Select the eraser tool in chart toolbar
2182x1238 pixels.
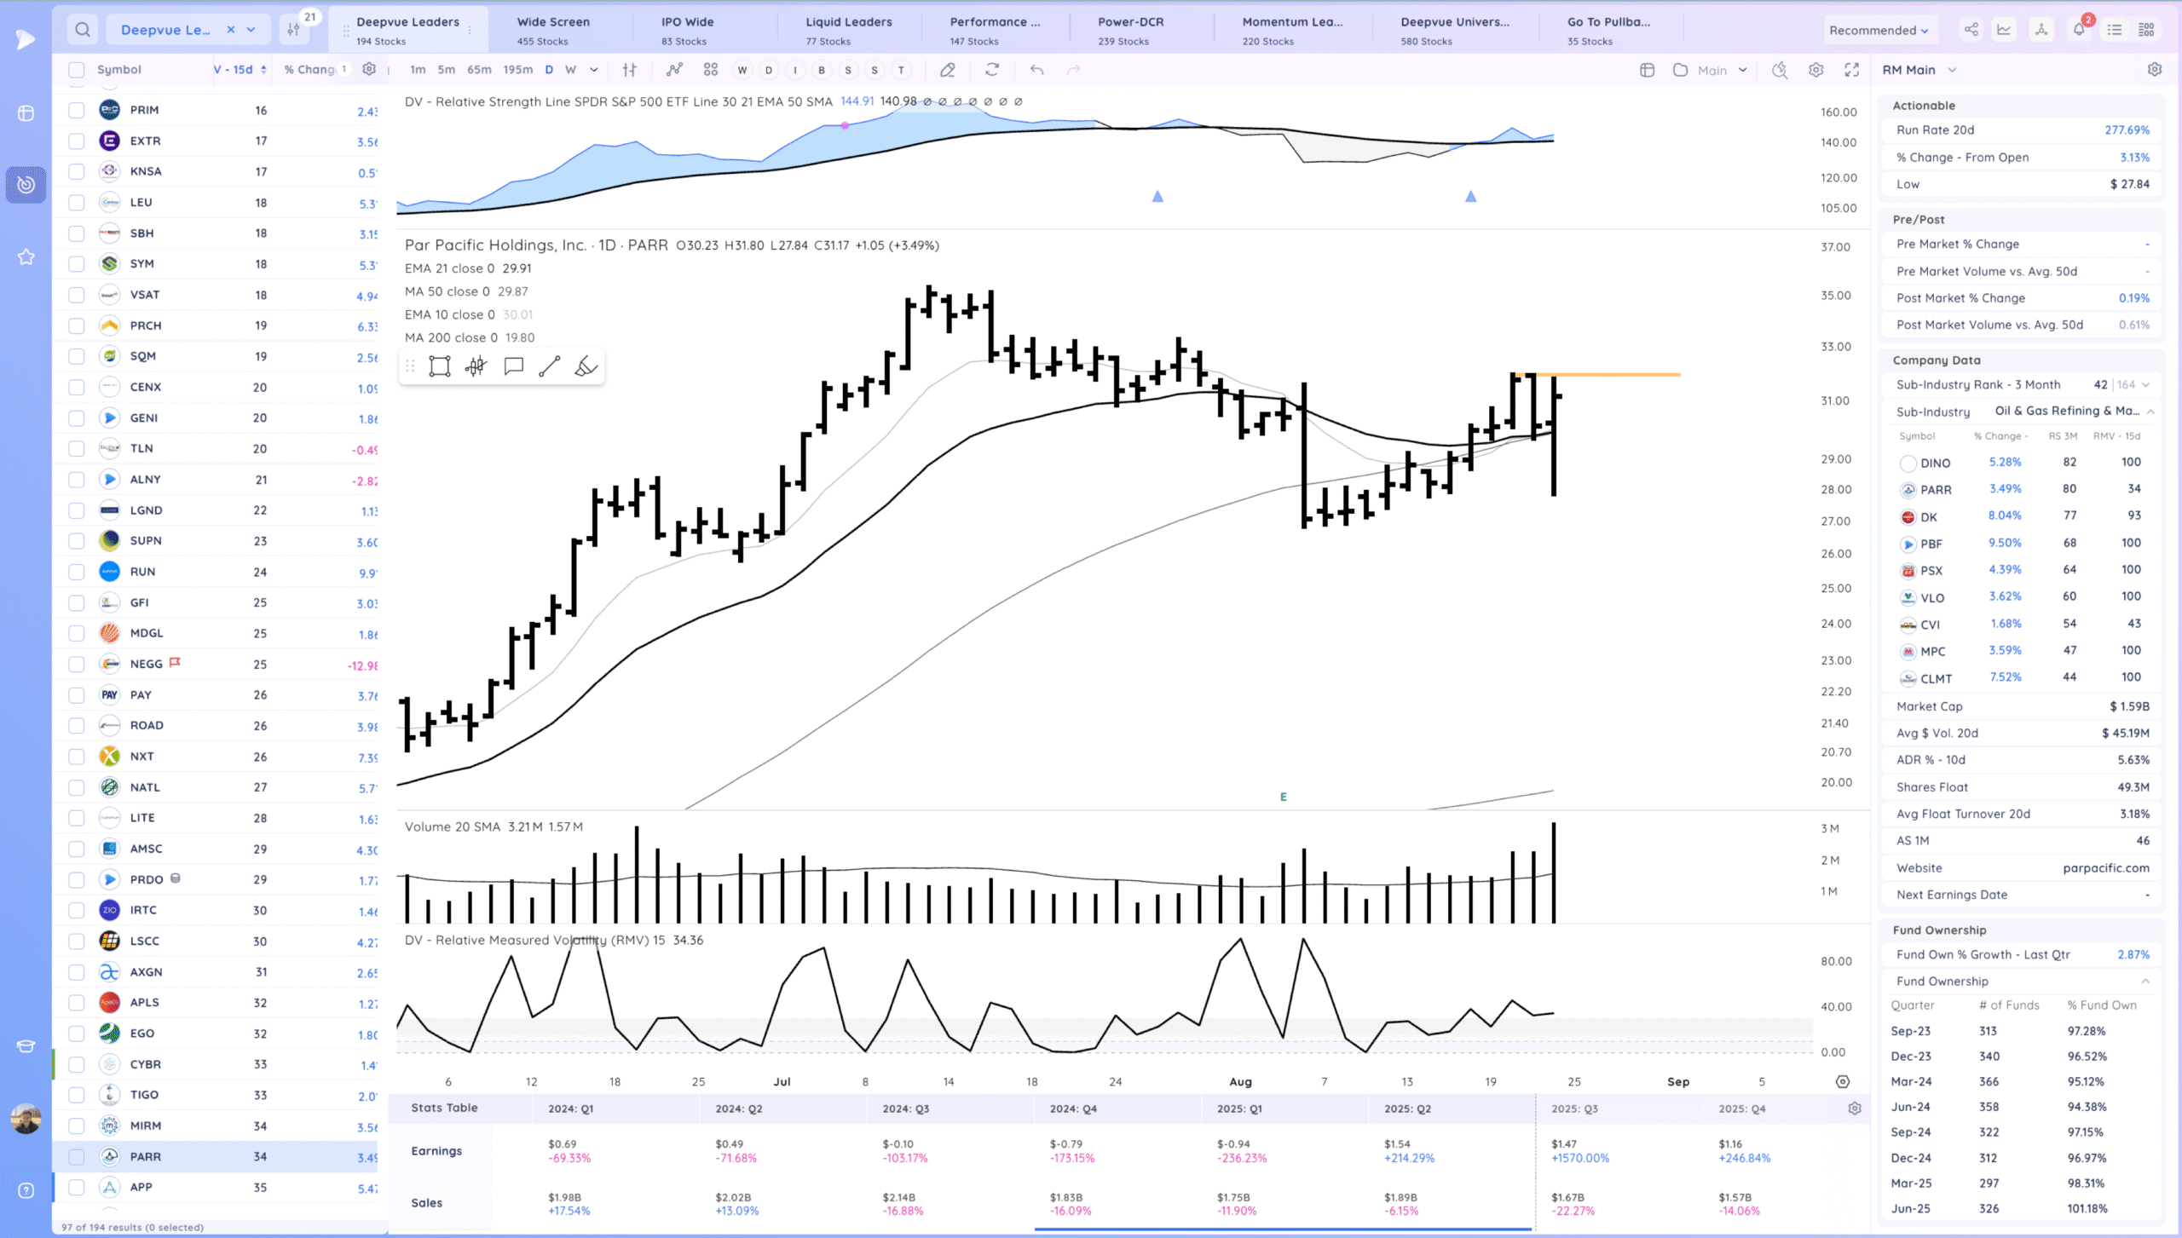pos(947,70)
